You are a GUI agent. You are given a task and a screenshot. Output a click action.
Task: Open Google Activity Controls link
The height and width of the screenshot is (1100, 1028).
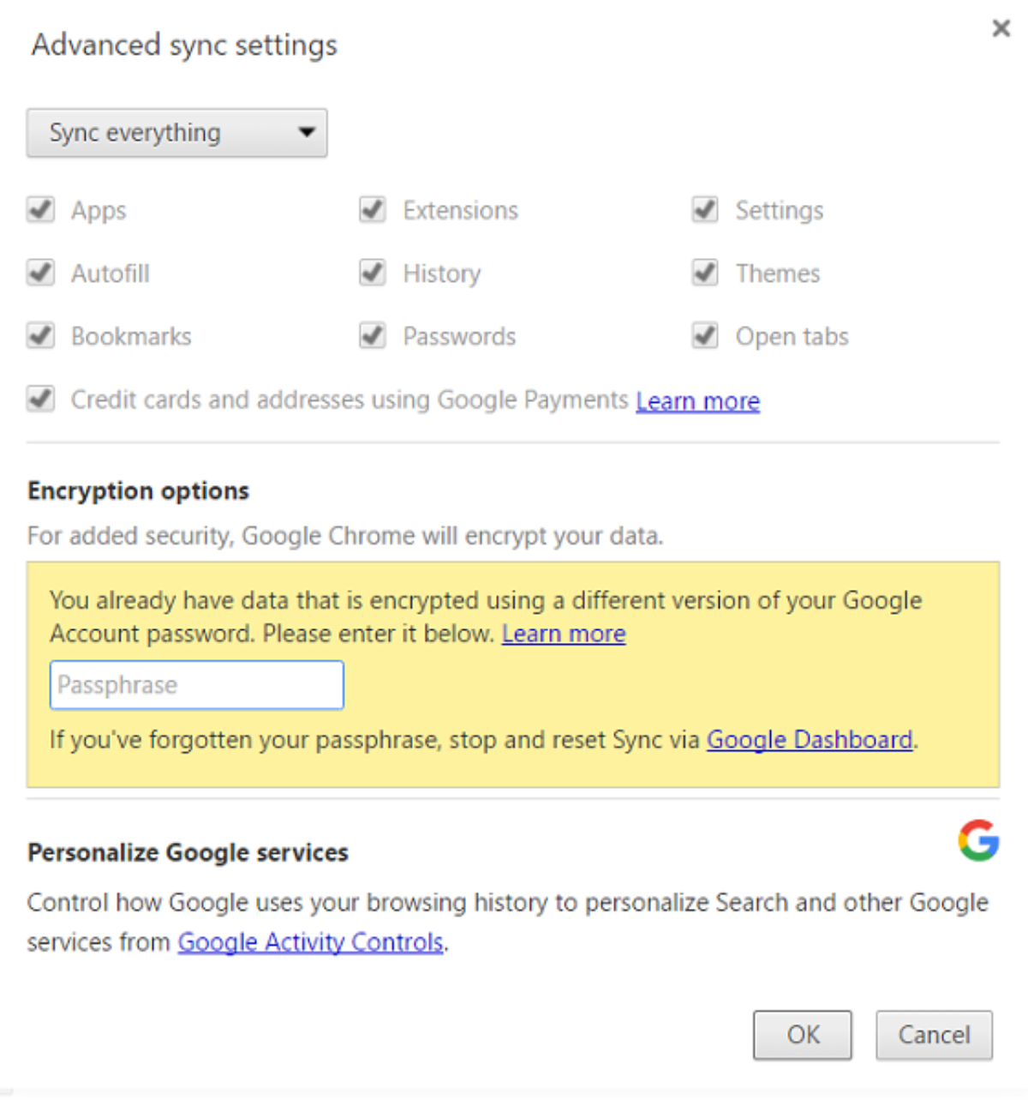[310, 942]
